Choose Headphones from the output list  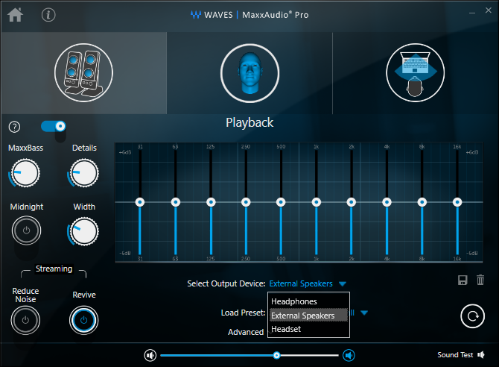[308, 301]
